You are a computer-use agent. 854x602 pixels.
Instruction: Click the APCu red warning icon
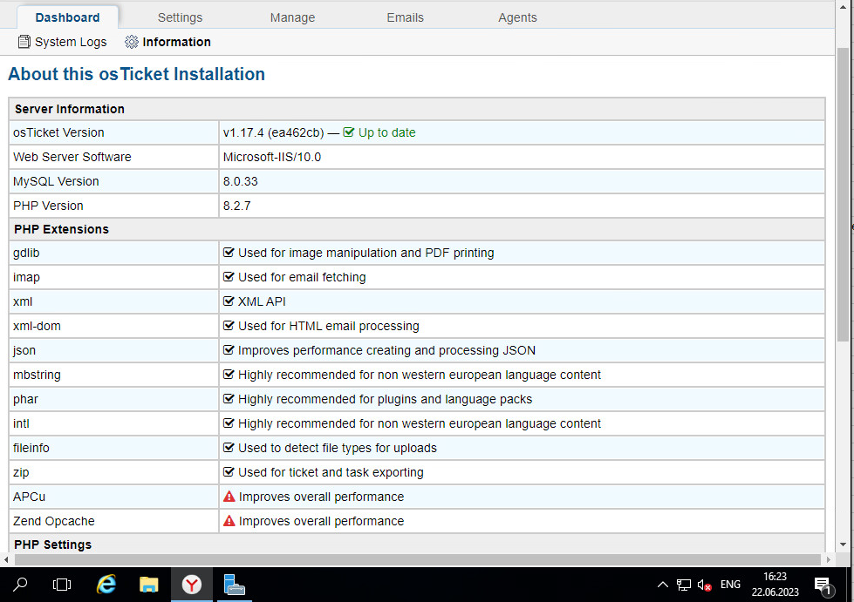pyautogui.click(x=229, y=497)
